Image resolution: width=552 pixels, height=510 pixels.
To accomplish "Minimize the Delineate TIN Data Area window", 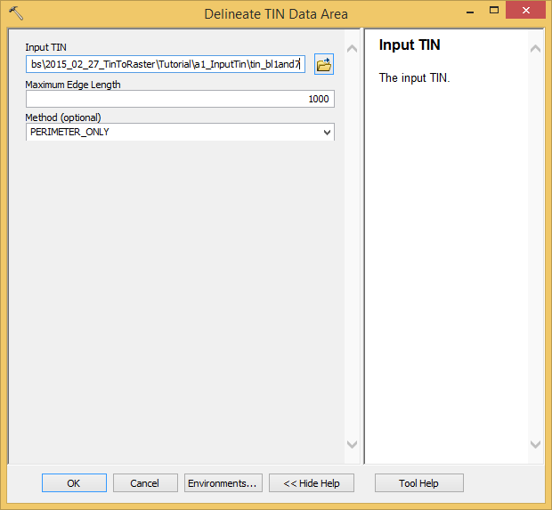I will coord(470,12).
